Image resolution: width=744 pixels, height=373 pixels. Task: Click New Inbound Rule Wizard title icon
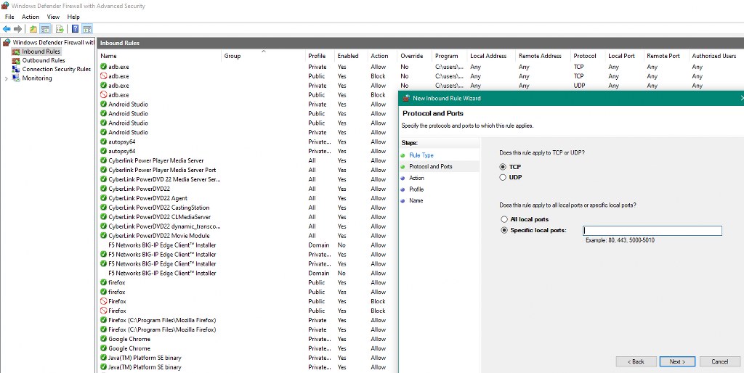(x=406, y=98)
